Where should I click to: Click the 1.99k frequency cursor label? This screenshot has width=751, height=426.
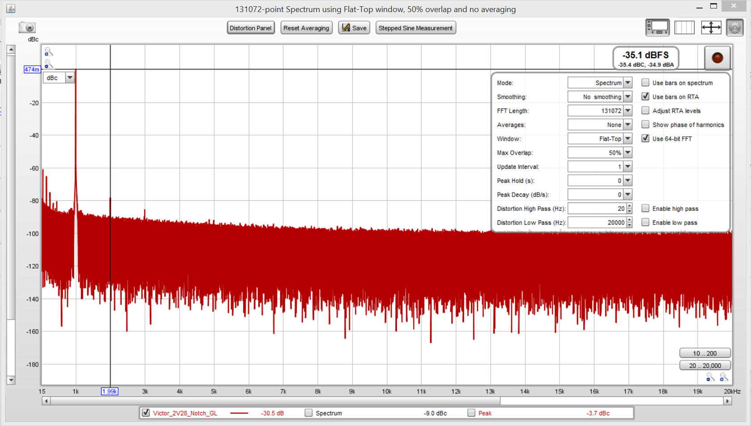tap(110, 391)
